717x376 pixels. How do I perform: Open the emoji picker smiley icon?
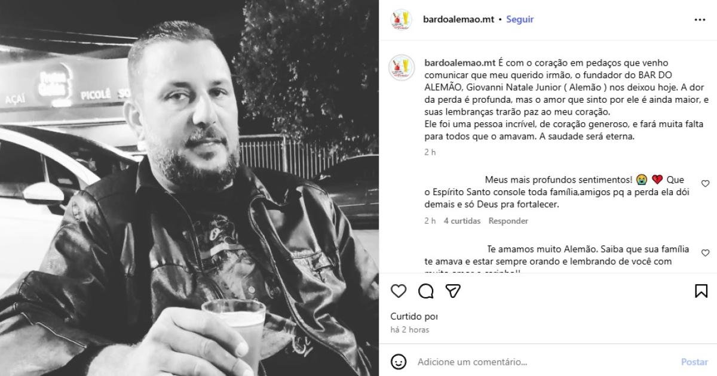(399, 362)
